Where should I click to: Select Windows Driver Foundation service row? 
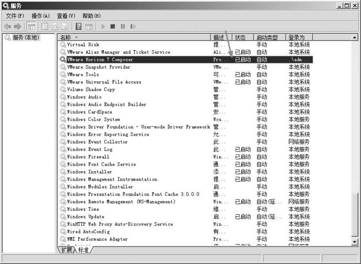(x=185, y=127)
